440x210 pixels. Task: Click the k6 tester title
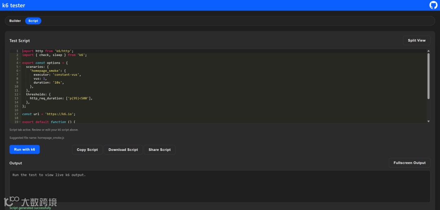(x=14, y=5)
